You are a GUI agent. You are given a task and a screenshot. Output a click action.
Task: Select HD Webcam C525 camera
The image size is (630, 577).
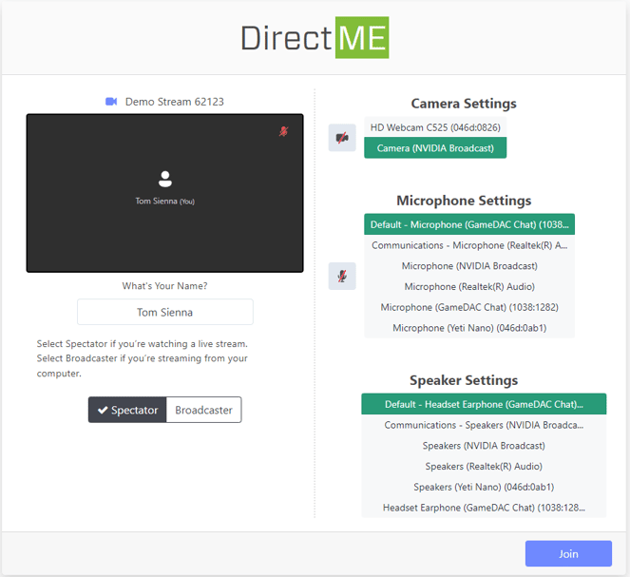(x=435, y=127)
